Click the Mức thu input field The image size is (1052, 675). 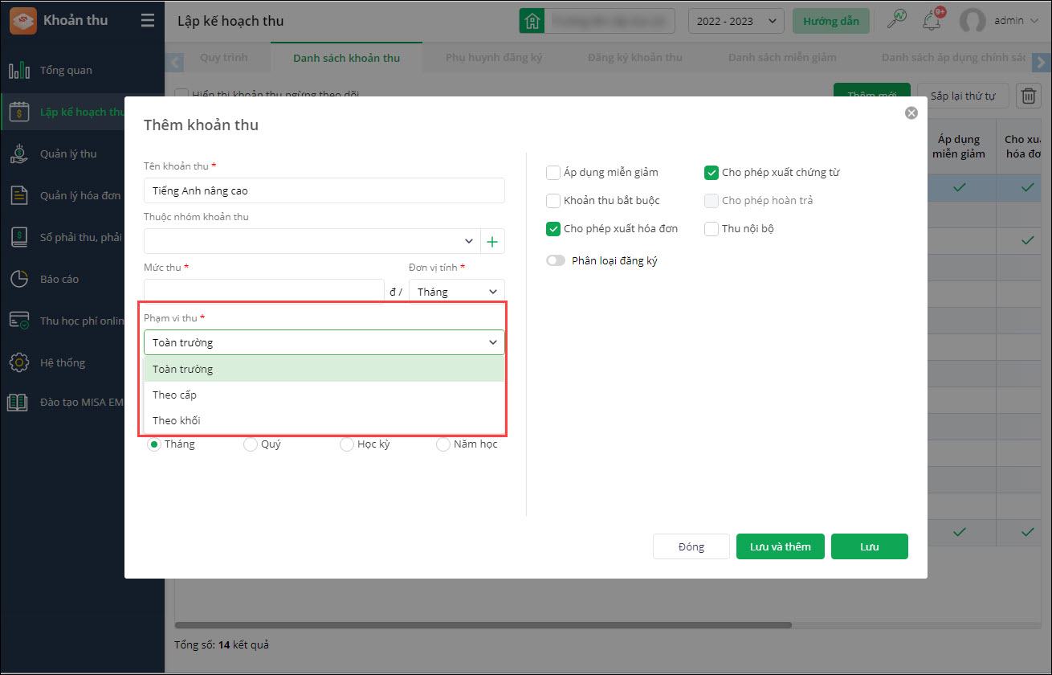click(x=264, y=291)
